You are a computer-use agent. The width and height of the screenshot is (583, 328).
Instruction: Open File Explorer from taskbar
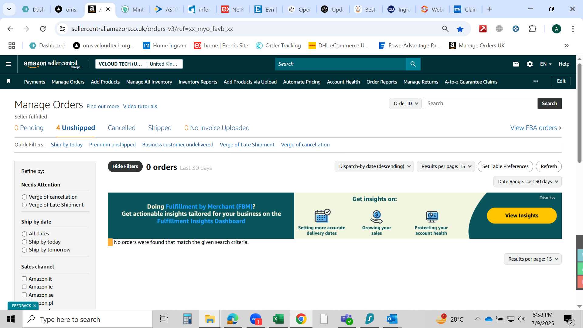click(210, 319)
